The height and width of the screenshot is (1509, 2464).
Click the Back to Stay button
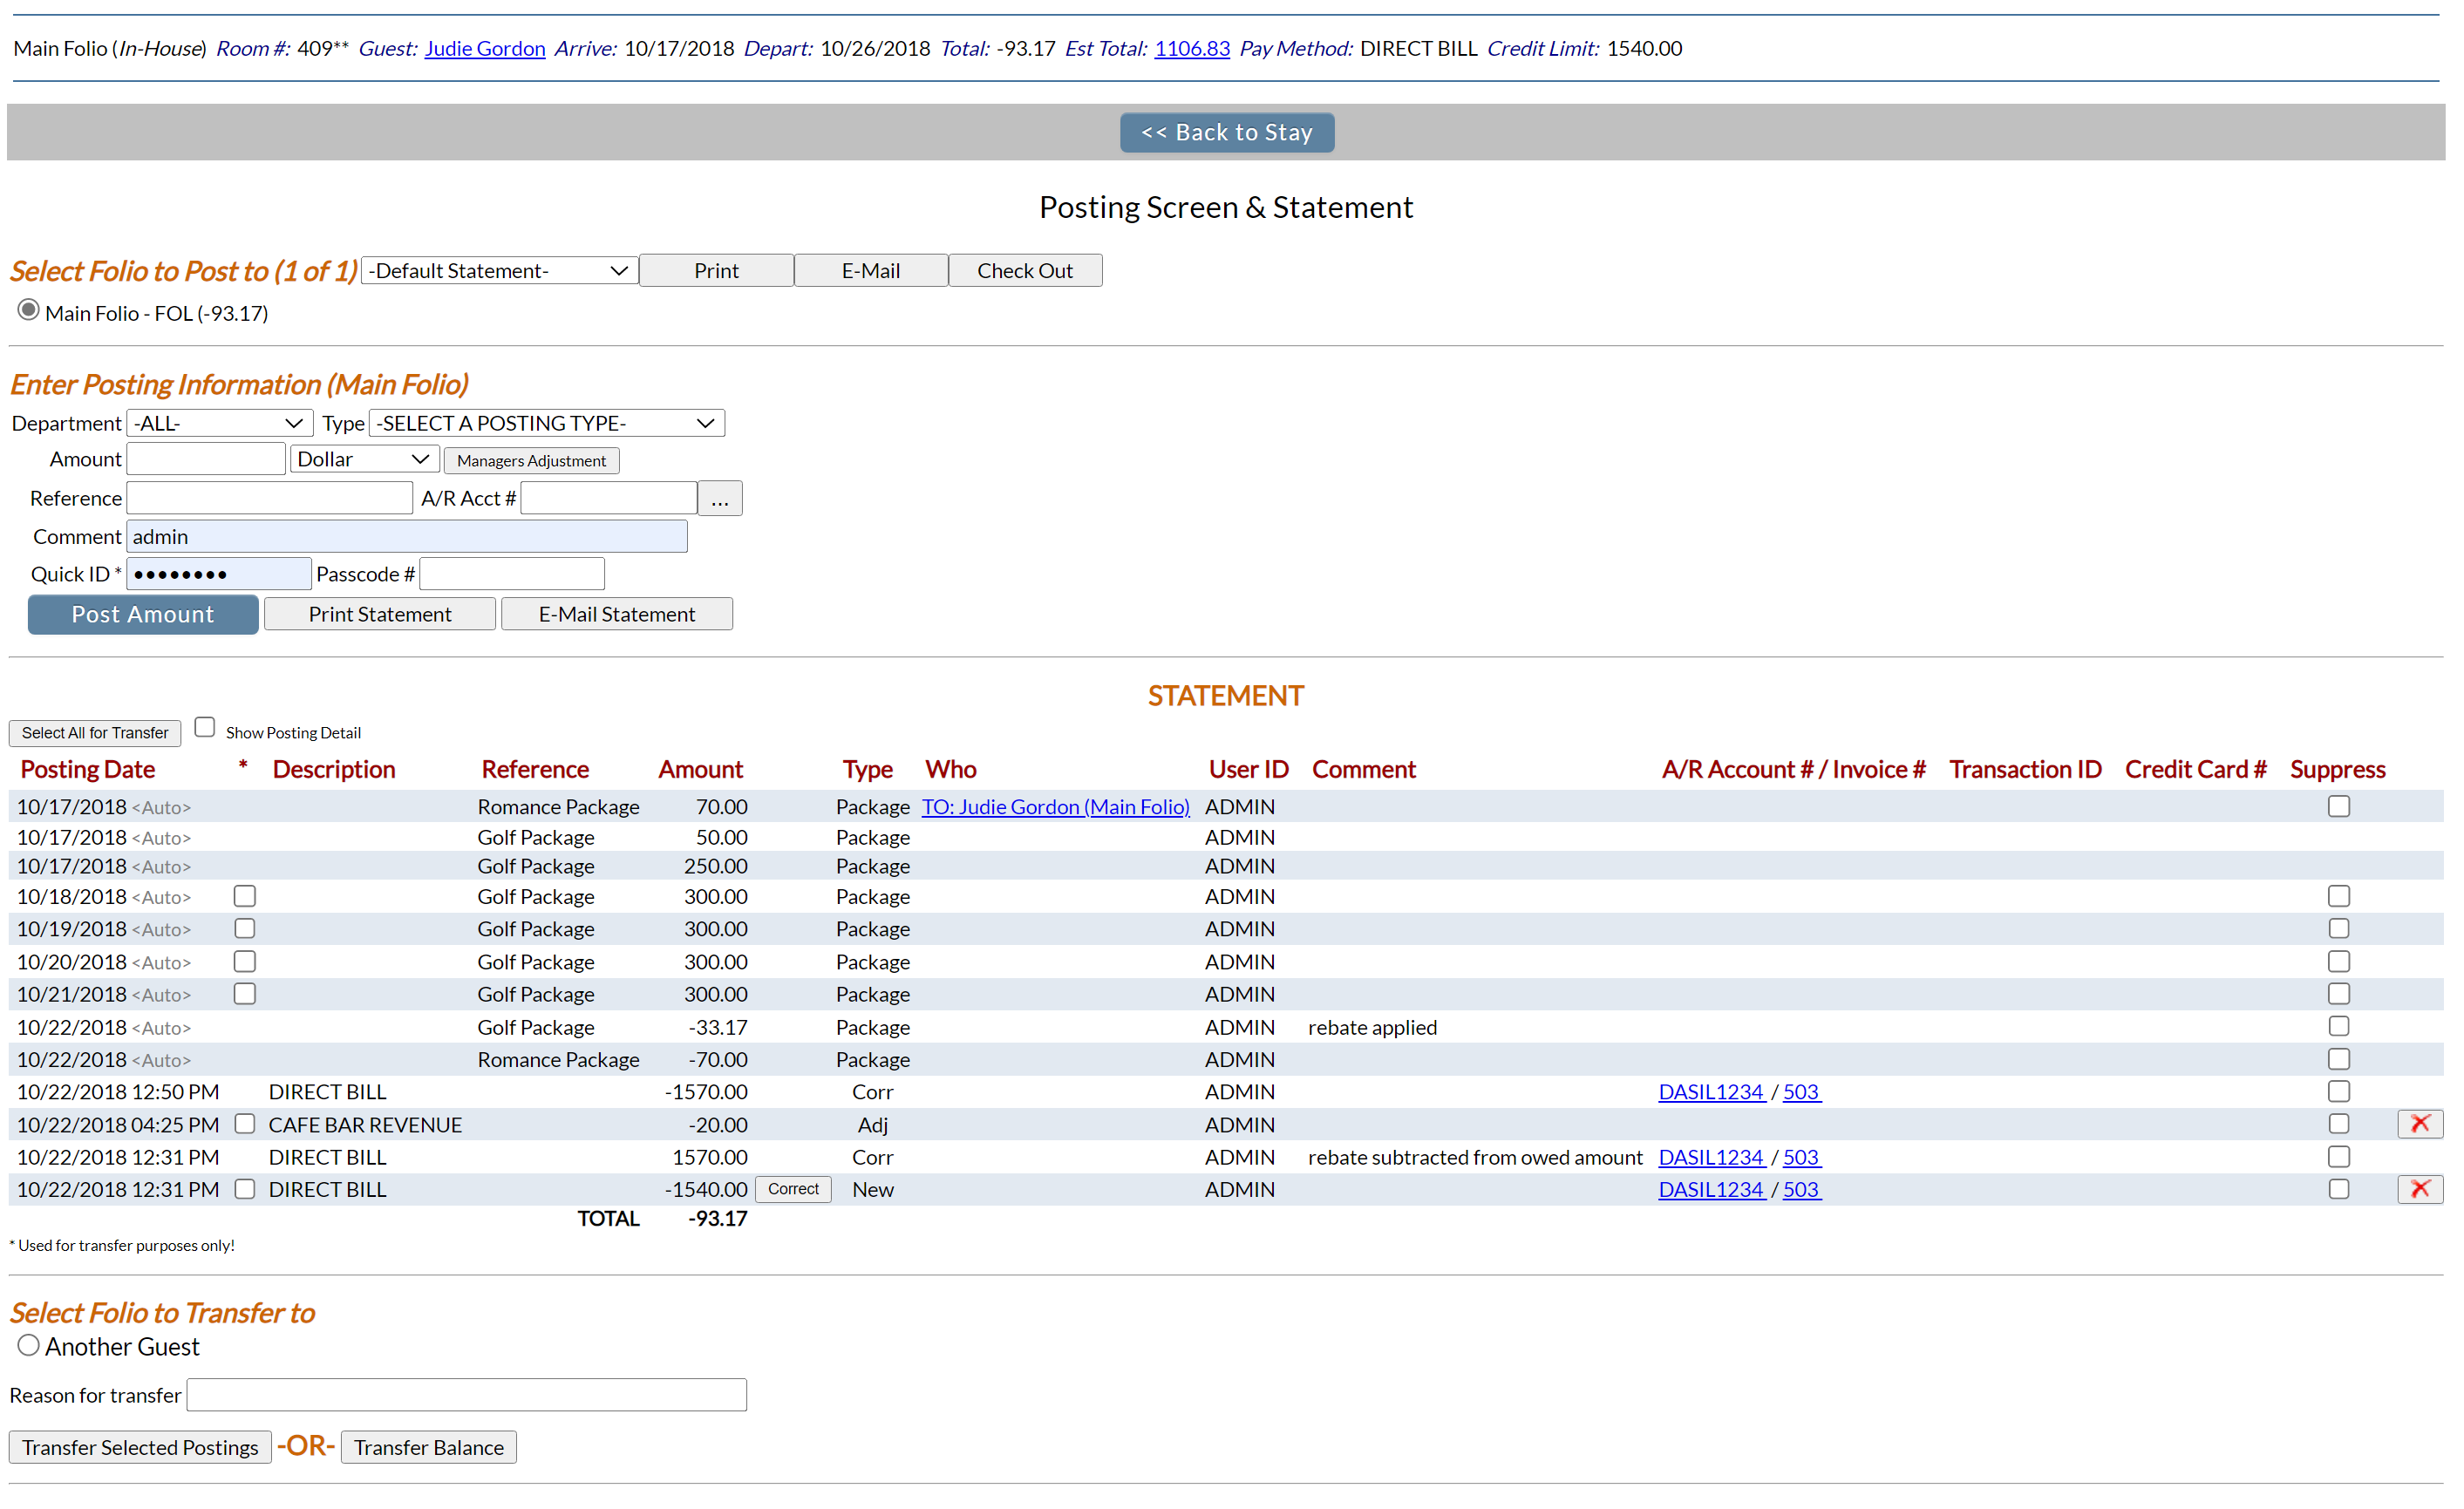pyautogui.click(x=1226, y=133)
